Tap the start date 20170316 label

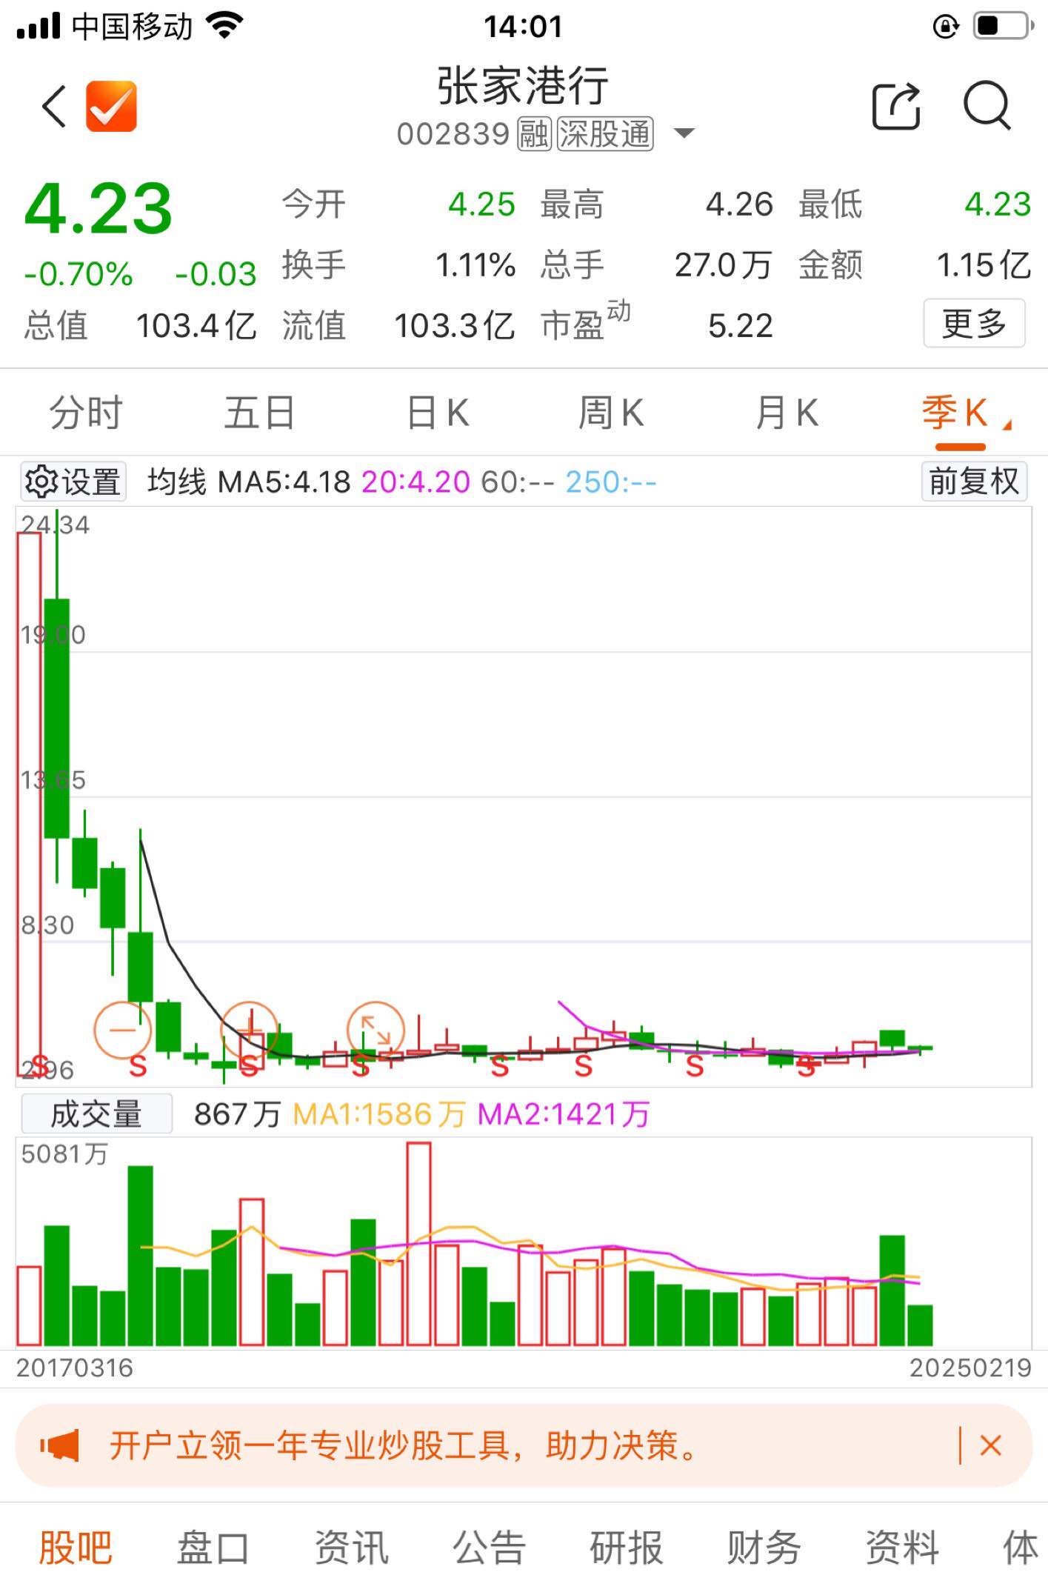pos(75,1368)
